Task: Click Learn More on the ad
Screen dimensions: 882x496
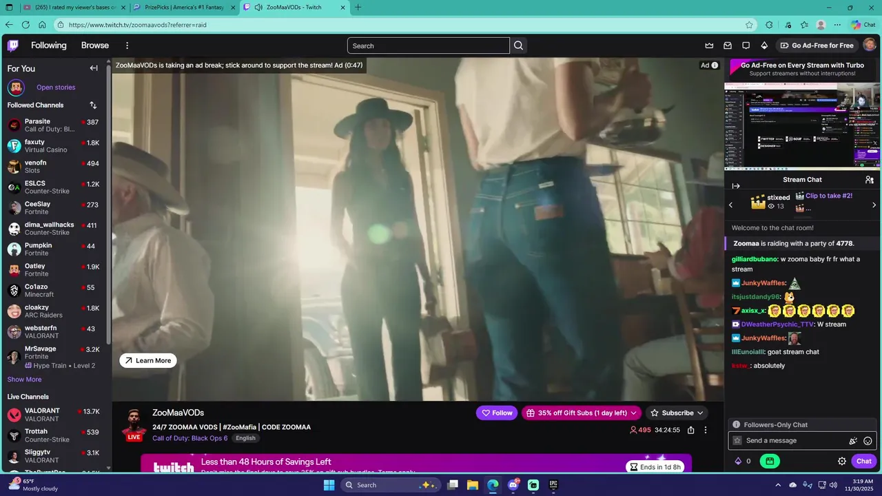Action: click(x=148, y=360)
